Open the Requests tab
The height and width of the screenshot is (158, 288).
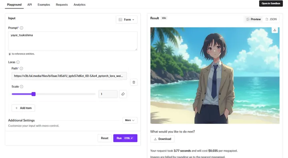point(62,4)
